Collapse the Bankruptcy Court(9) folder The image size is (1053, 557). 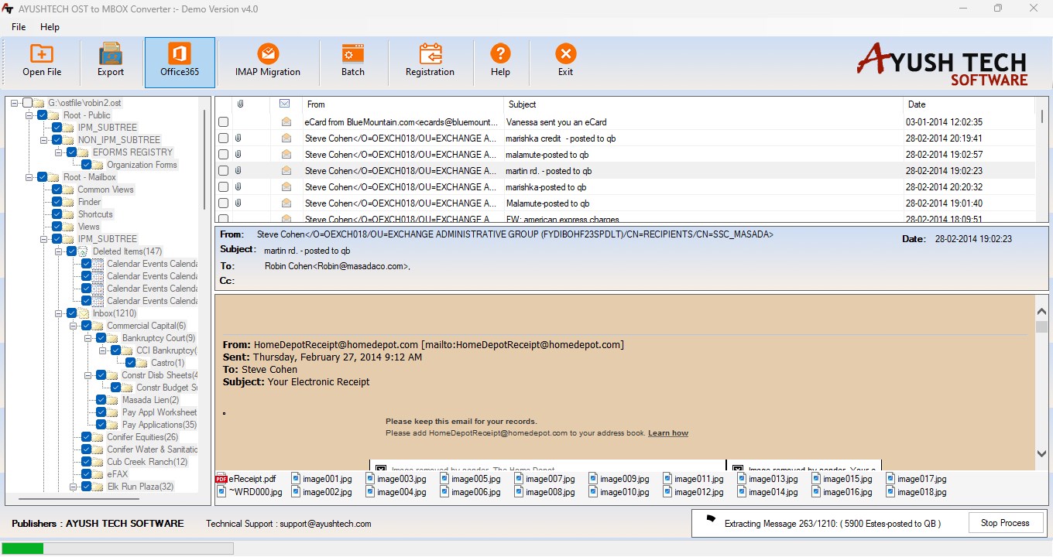point(88,338)
